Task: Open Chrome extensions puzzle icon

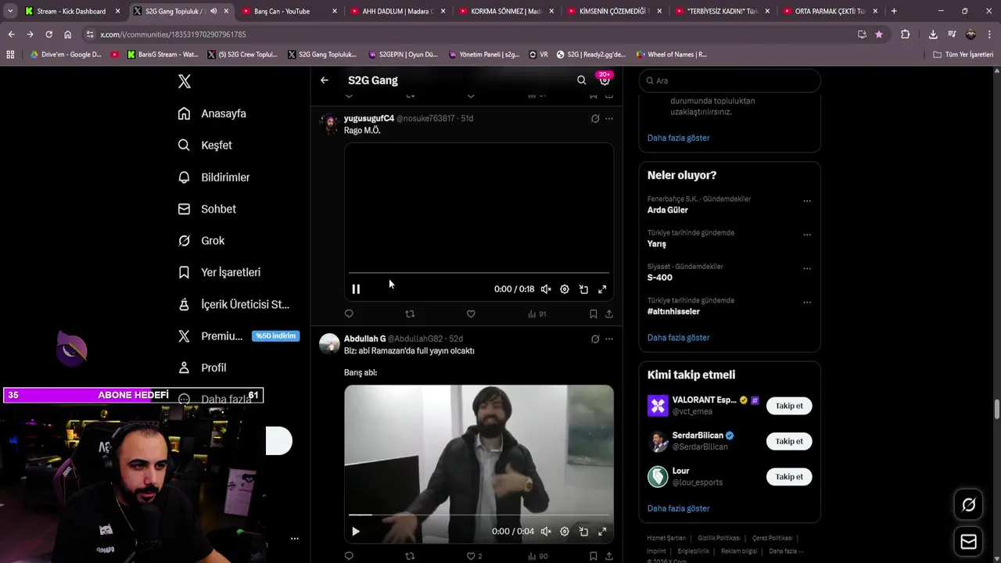Action: coord(905,34)
